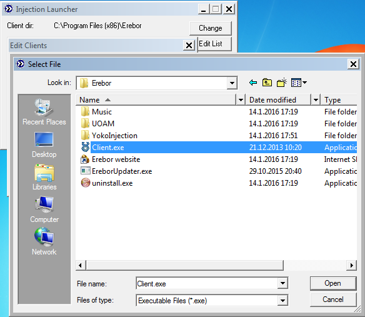Click horizontal scrollbar left arrow
Screen dimensions: 365x317
(81, 265)
